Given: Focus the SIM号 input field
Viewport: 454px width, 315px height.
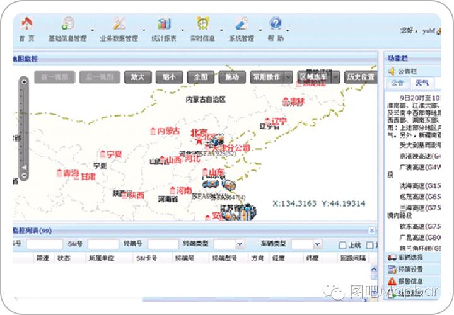Looking at the screenshot, I should tap(103, 244).
